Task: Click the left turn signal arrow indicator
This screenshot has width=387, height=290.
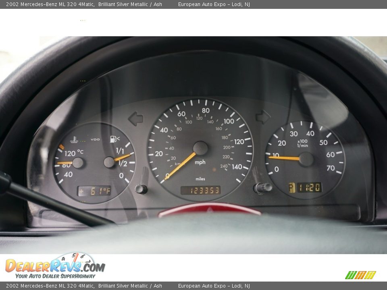Action: [x=135, y=119]
